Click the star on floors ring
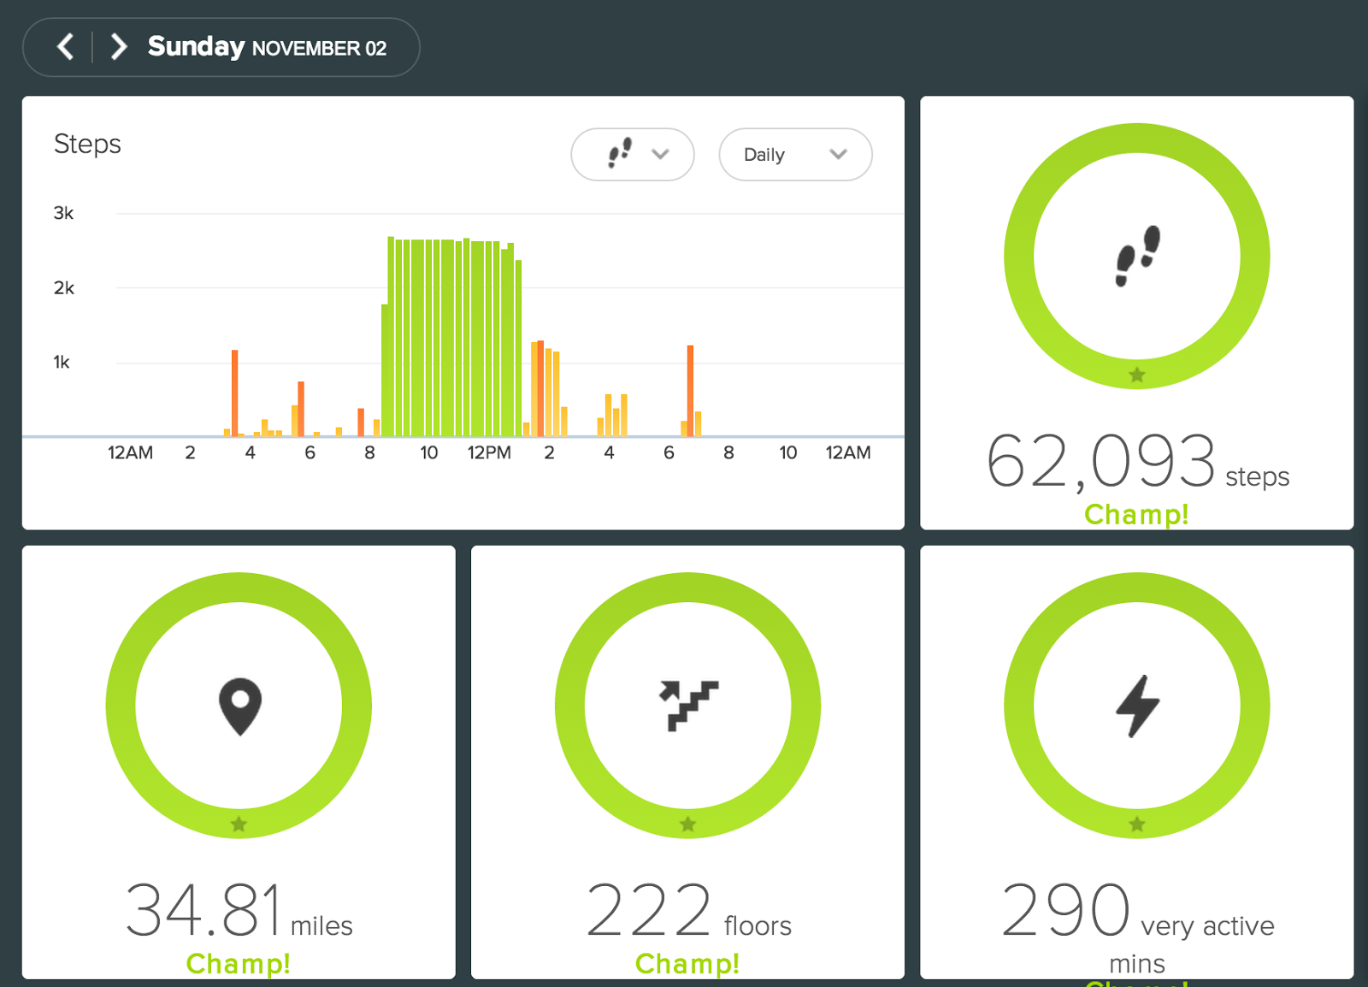The width and height of the screenshot is (1368, 987). [x=687, y=824]
